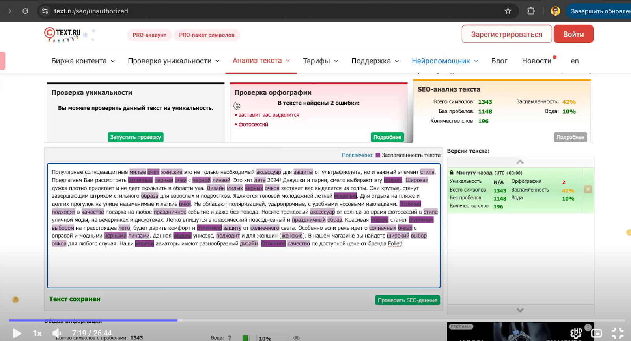Switch the site language to en
The height and width of the screenshot is (341, 631).
575,61
